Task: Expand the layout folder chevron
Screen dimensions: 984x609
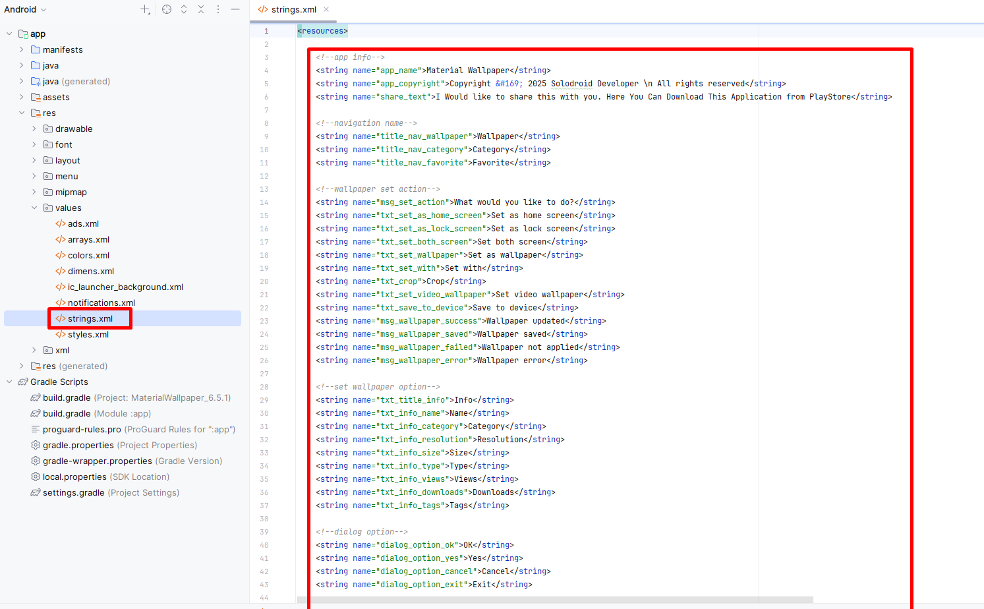Action: 34,160
